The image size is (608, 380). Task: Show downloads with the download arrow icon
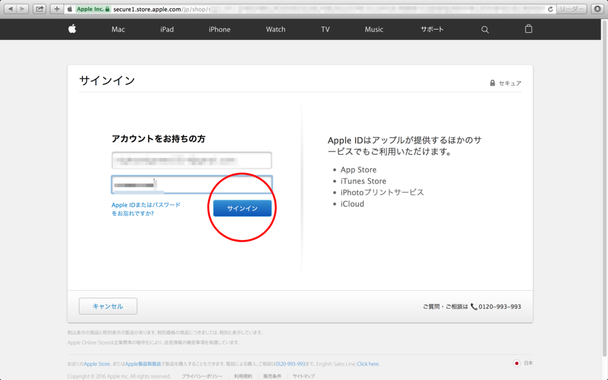(597, 9)
